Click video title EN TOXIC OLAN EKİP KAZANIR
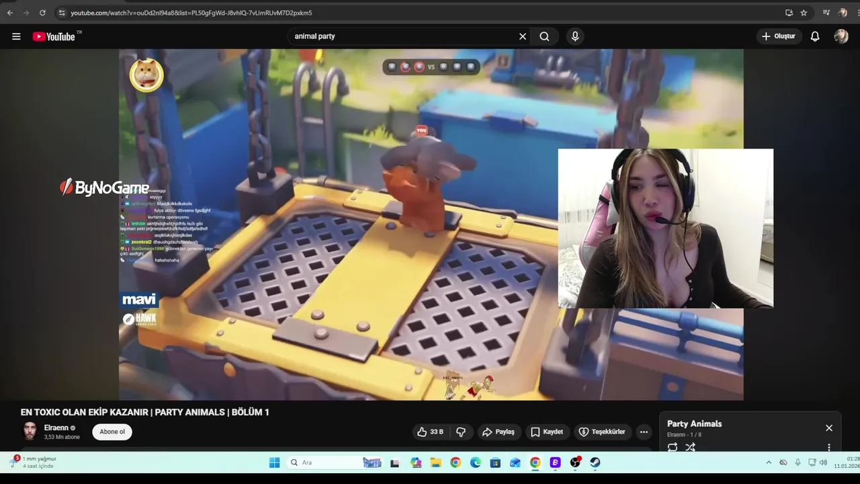The height and width of the screenshot is (484, 860). pyautogui.click(x=144, y=412)
